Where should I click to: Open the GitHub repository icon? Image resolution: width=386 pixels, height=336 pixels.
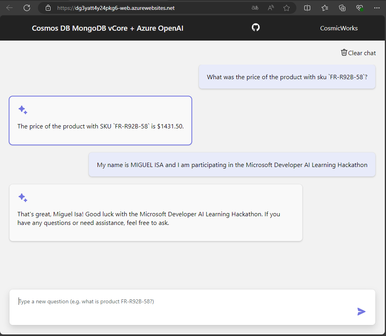coord(255,27)
